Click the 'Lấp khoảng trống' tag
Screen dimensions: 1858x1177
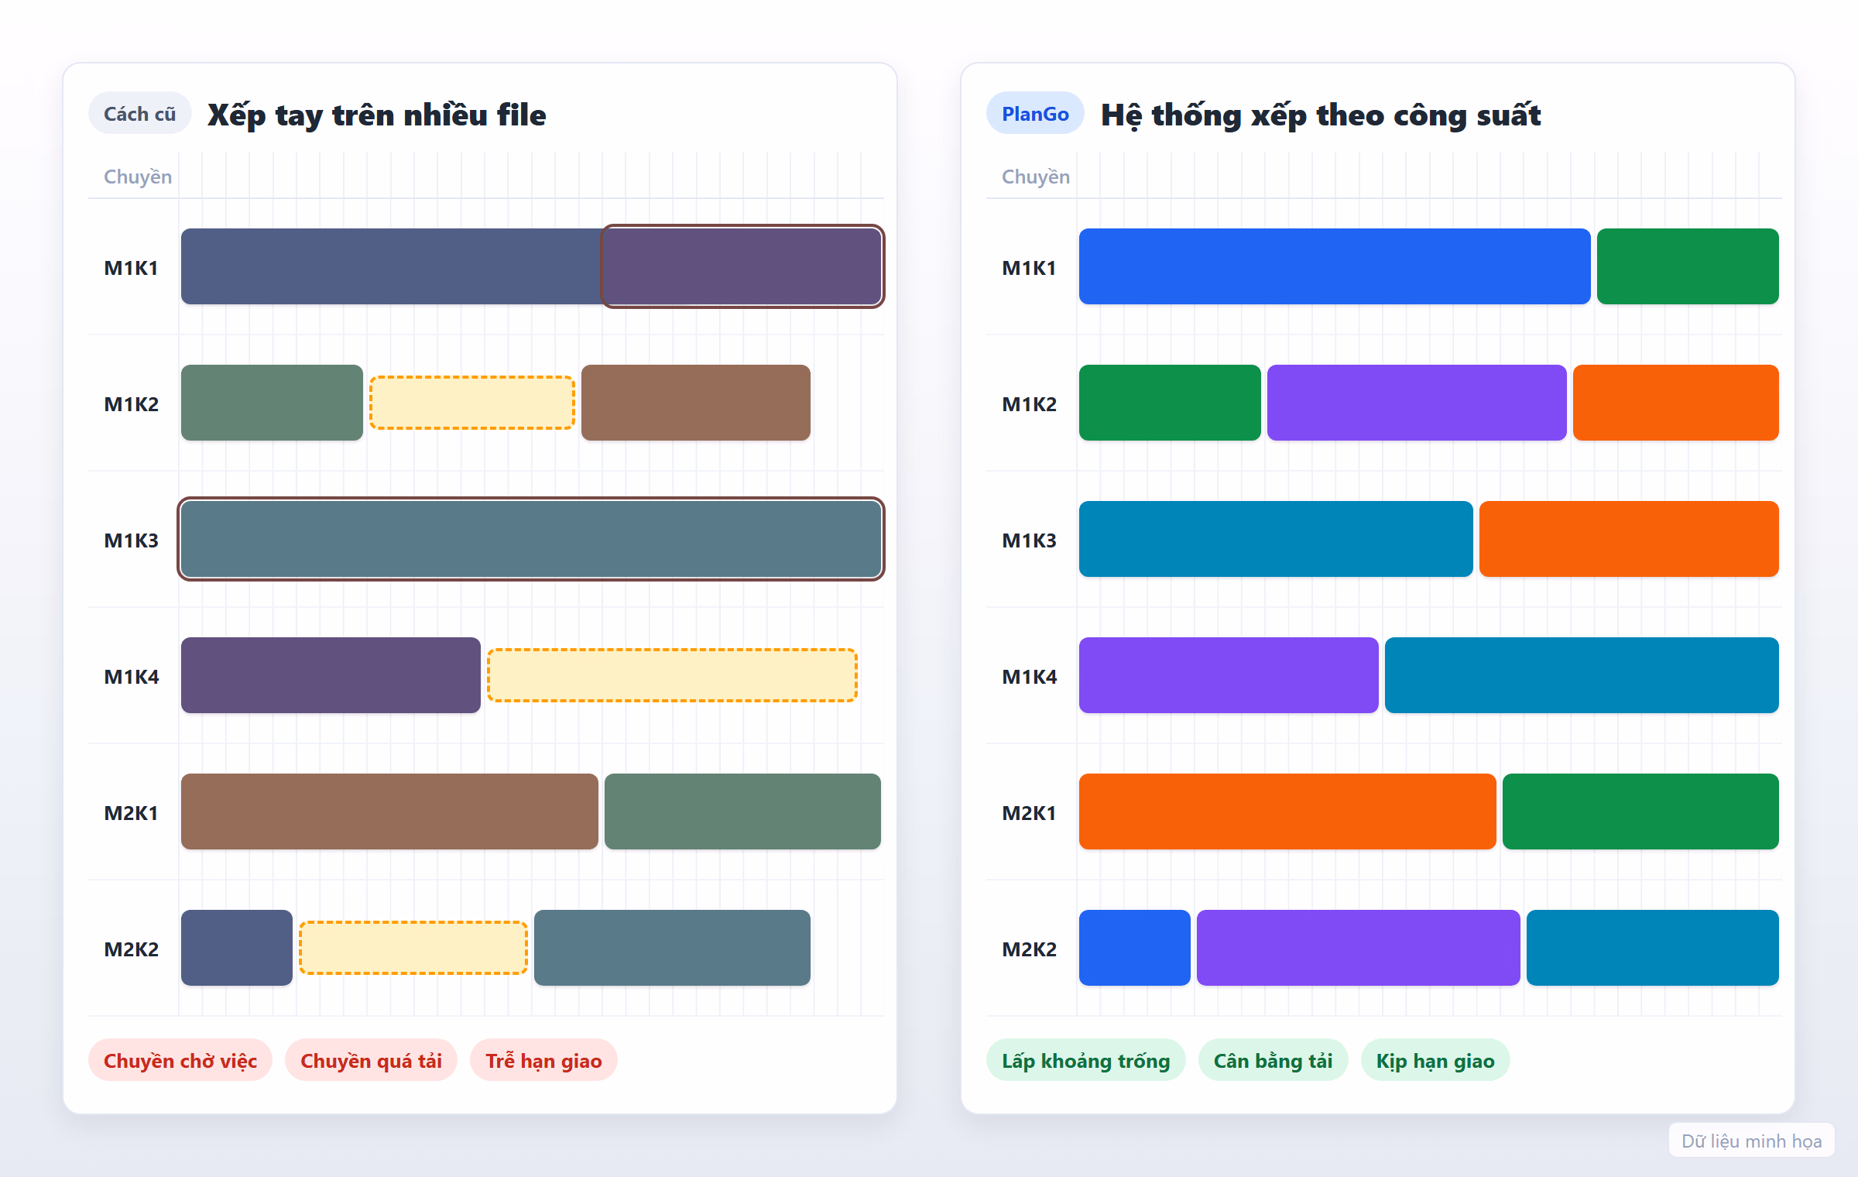click(1085, 1060)
